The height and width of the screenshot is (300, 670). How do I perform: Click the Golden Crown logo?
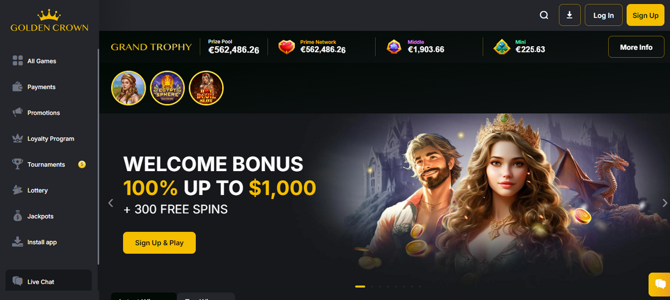(x=49, y=20)
